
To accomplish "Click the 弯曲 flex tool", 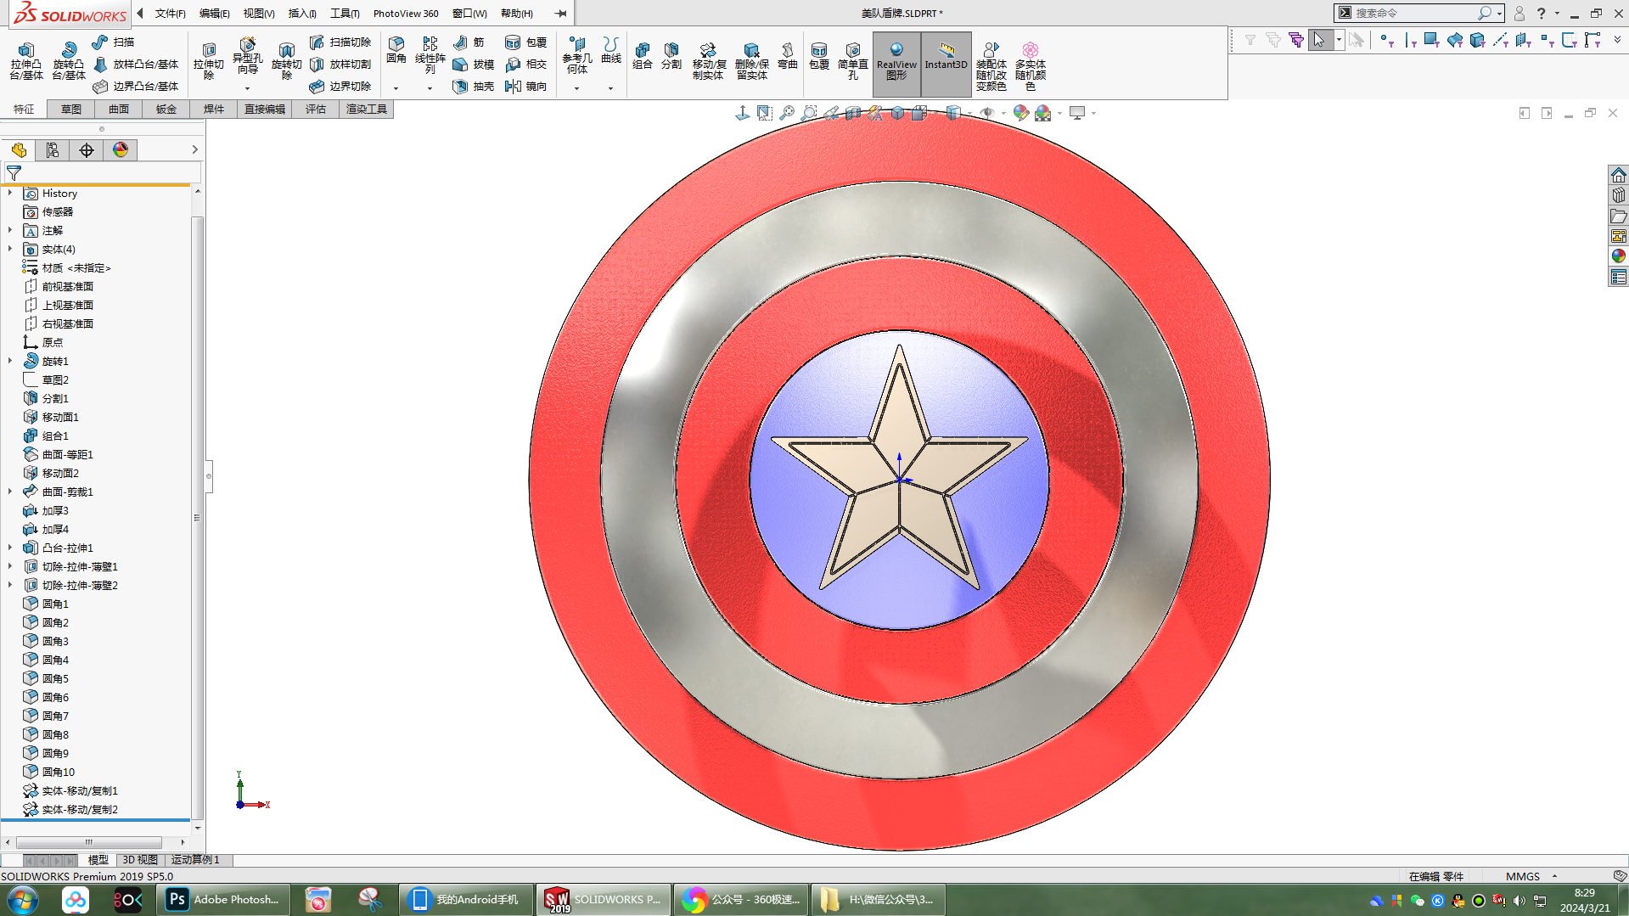I will click(788, 55).
